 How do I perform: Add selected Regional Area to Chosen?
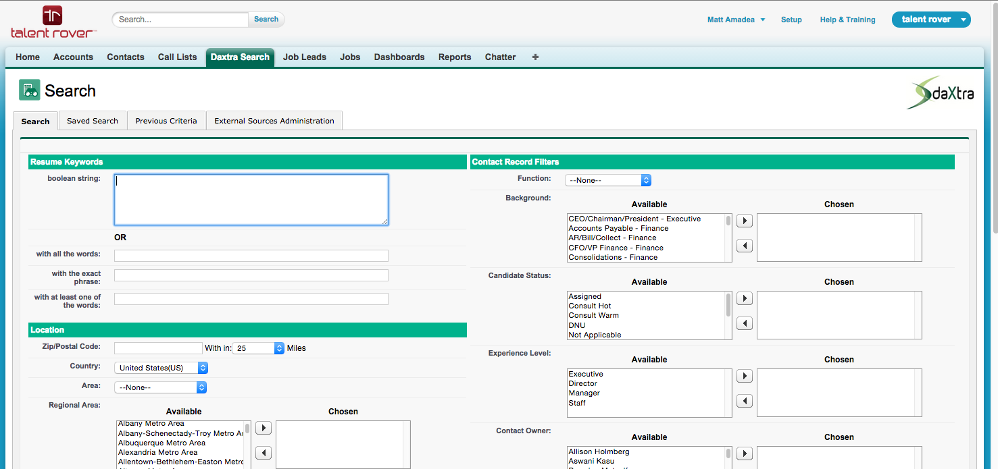264,428
